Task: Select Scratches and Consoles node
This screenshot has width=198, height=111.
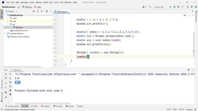Action: coord(19,37)
